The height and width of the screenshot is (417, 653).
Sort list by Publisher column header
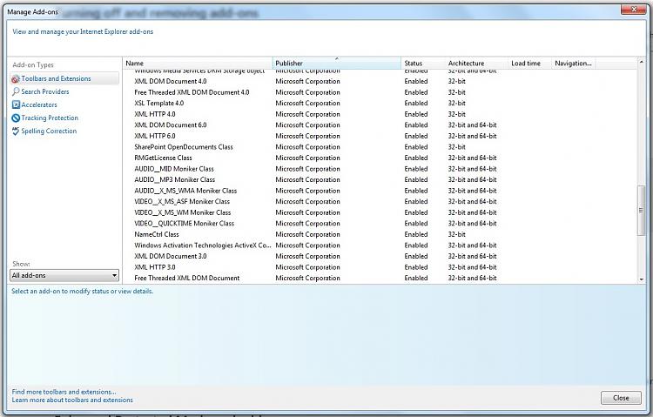click(x=336, y=64)
